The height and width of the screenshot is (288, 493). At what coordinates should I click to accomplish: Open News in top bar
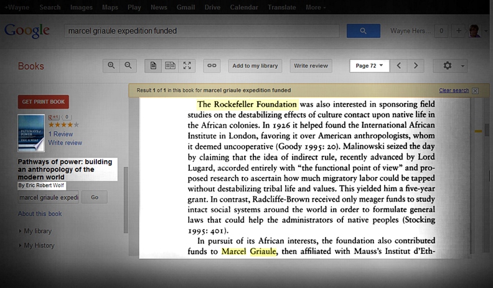pyautogui.click(x=159, y=7)
